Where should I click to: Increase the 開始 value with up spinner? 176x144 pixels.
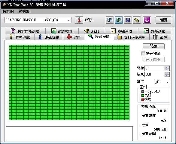point(167,67)
